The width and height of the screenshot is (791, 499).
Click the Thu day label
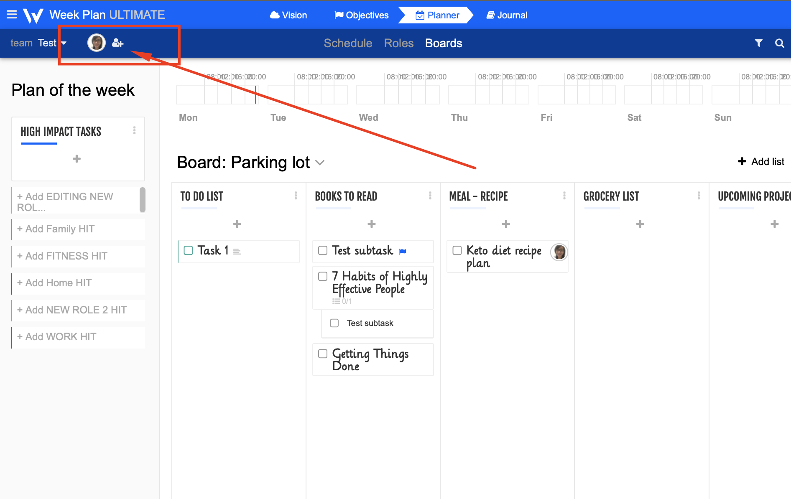(x=459, y=118)
